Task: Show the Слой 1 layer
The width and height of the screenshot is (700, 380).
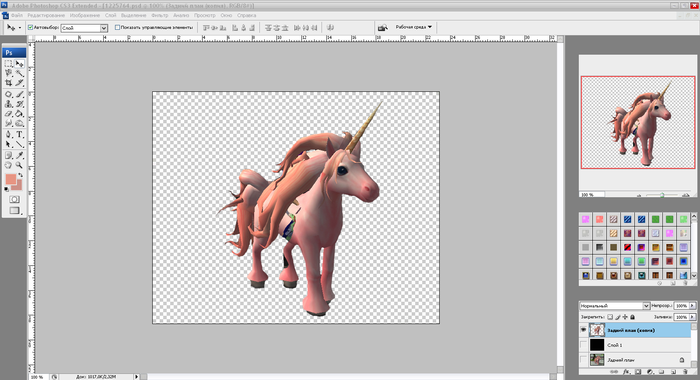Action: click(583, 345)
